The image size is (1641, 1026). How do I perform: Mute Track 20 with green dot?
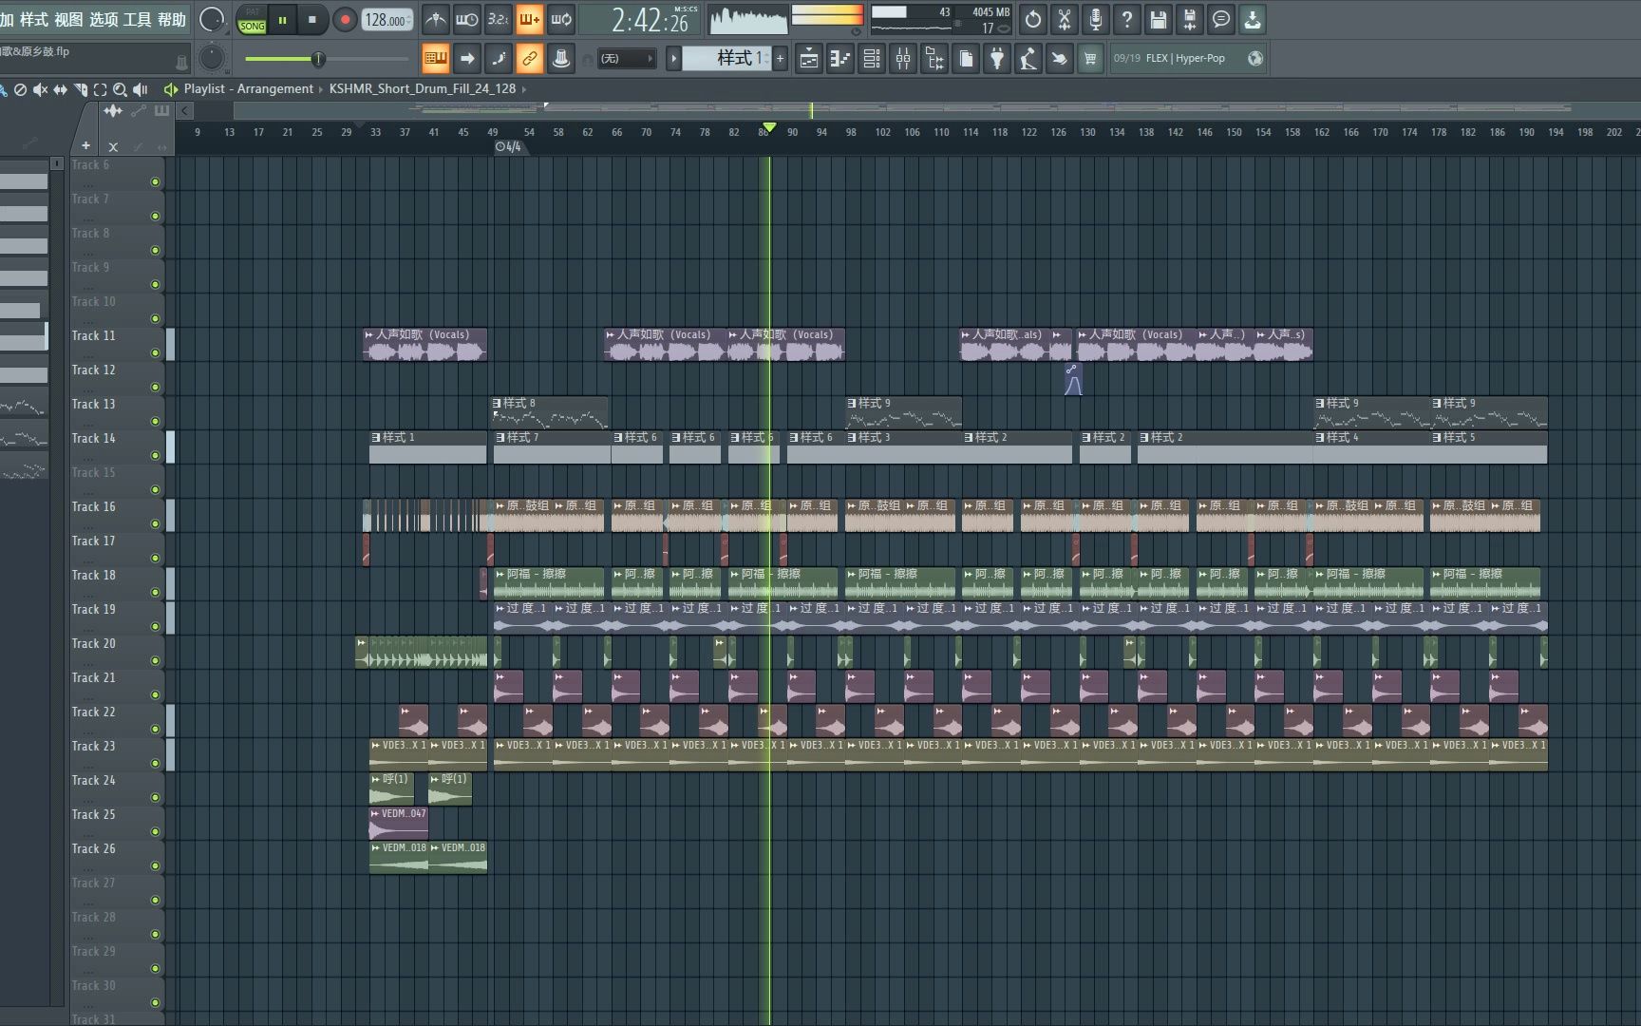click(x=155, y=660)
